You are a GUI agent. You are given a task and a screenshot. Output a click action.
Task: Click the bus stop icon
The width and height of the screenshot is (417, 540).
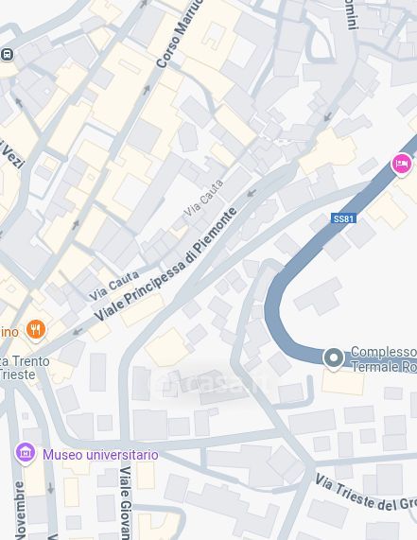click(8, 55)
